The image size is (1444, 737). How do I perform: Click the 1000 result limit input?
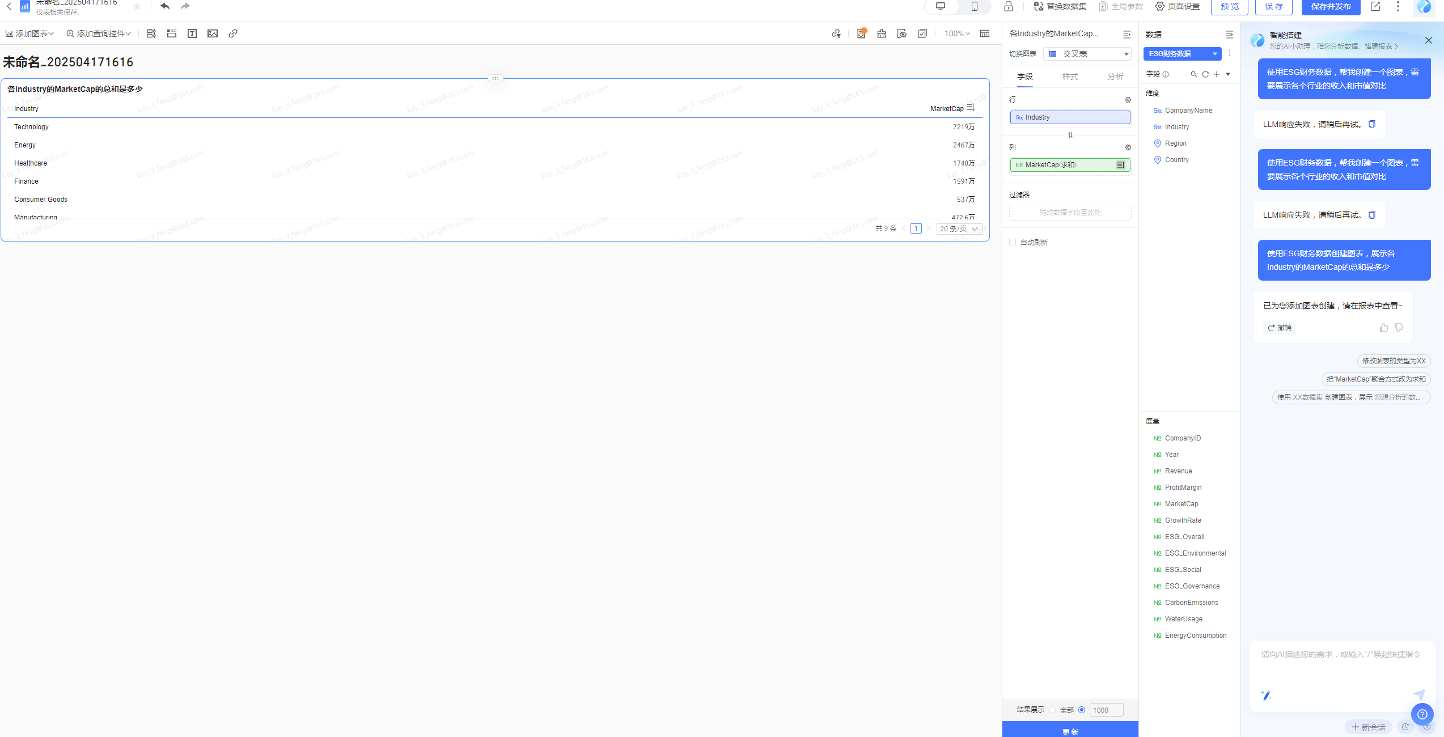click(1106, 710)
